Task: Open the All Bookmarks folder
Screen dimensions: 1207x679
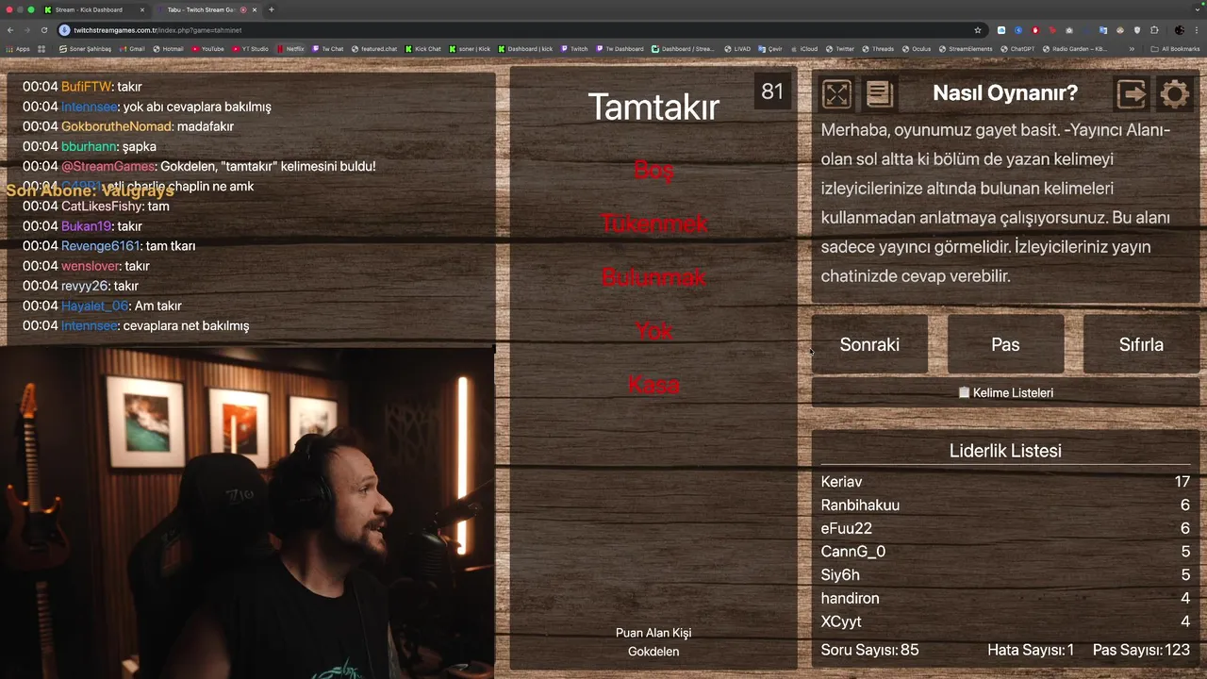Action: click(x=1175, y=48)
